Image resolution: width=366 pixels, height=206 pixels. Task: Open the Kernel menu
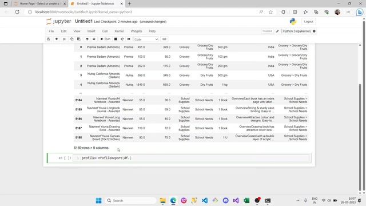tap(119, 31)
